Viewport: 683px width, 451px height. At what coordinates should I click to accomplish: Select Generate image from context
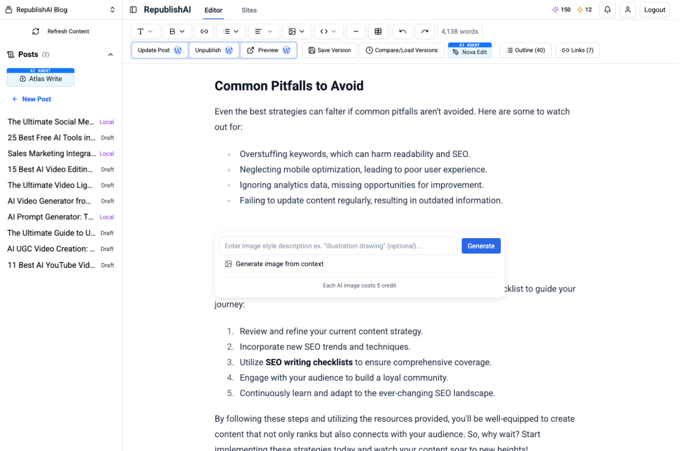(x=274, y=264)
